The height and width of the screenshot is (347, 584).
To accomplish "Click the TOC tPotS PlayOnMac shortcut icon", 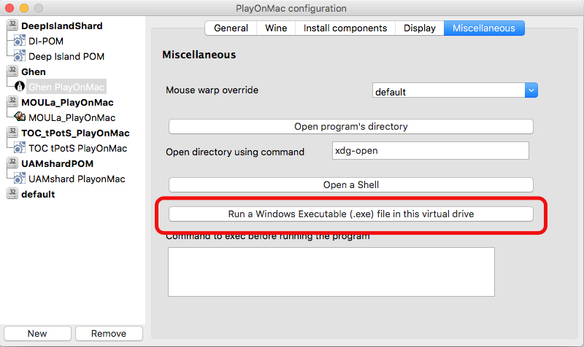I will point(20,148).
